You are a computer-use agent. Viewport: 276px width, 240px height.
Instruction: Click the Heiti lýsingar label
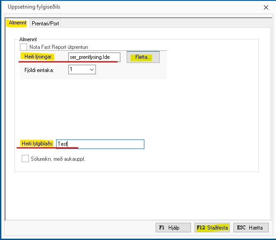coord(39,57)
